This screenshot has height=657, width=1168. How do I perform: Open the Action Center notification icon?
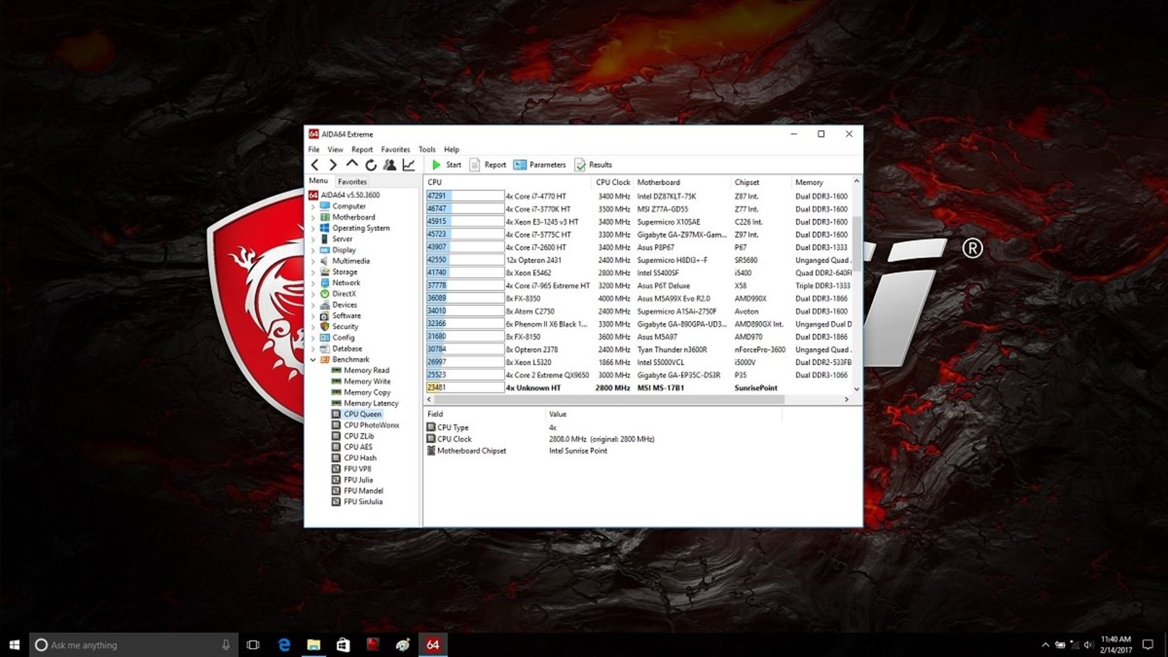(1148, 645)
